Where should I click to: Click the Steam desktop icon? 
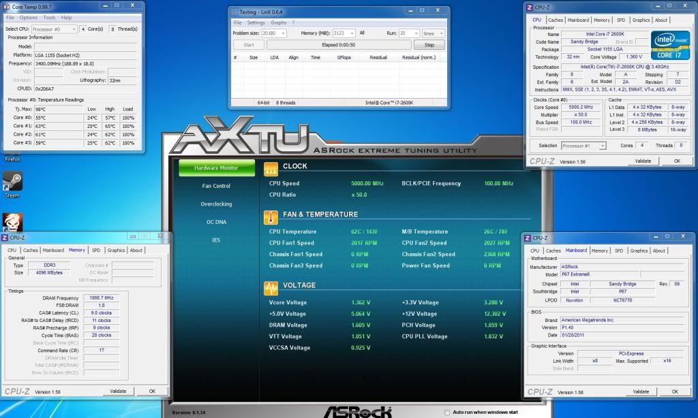pyautogui.click(x=12, y=182)
